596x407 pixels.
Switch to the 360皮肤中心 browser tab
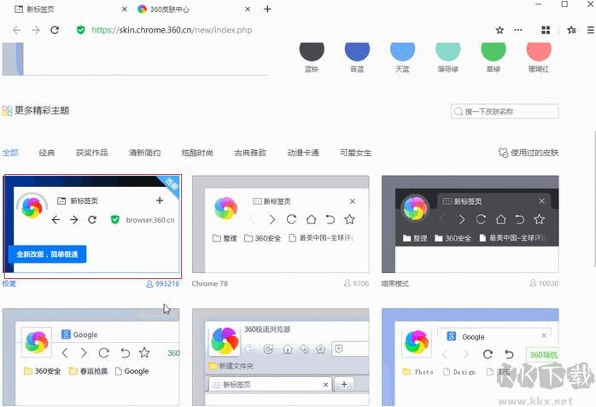(x=194, y=9)
